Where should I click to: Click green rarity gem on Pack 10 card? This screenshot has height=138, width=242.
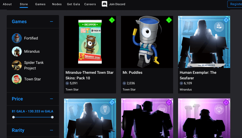[x=112, y=20]
